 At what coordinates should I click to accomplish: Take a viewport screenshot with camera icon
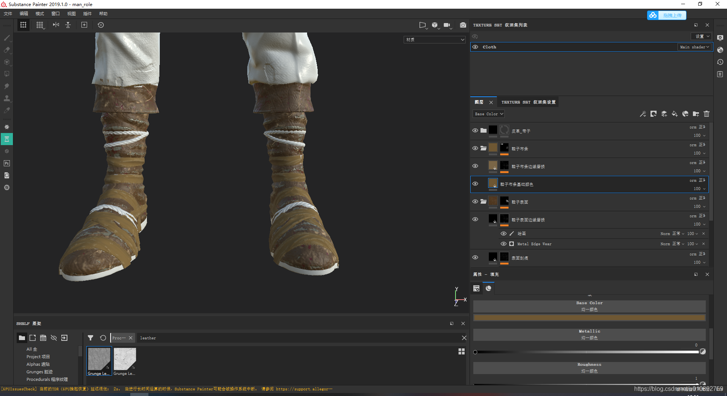[x=463, y=25]
